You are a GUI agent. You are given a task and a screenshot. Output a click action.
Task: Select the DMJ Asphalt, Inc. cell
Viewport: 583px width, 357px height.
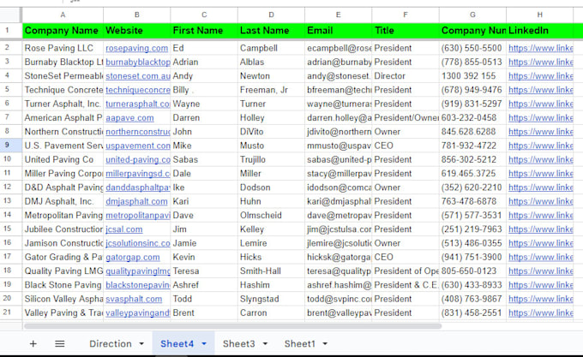tap(63, 201)
